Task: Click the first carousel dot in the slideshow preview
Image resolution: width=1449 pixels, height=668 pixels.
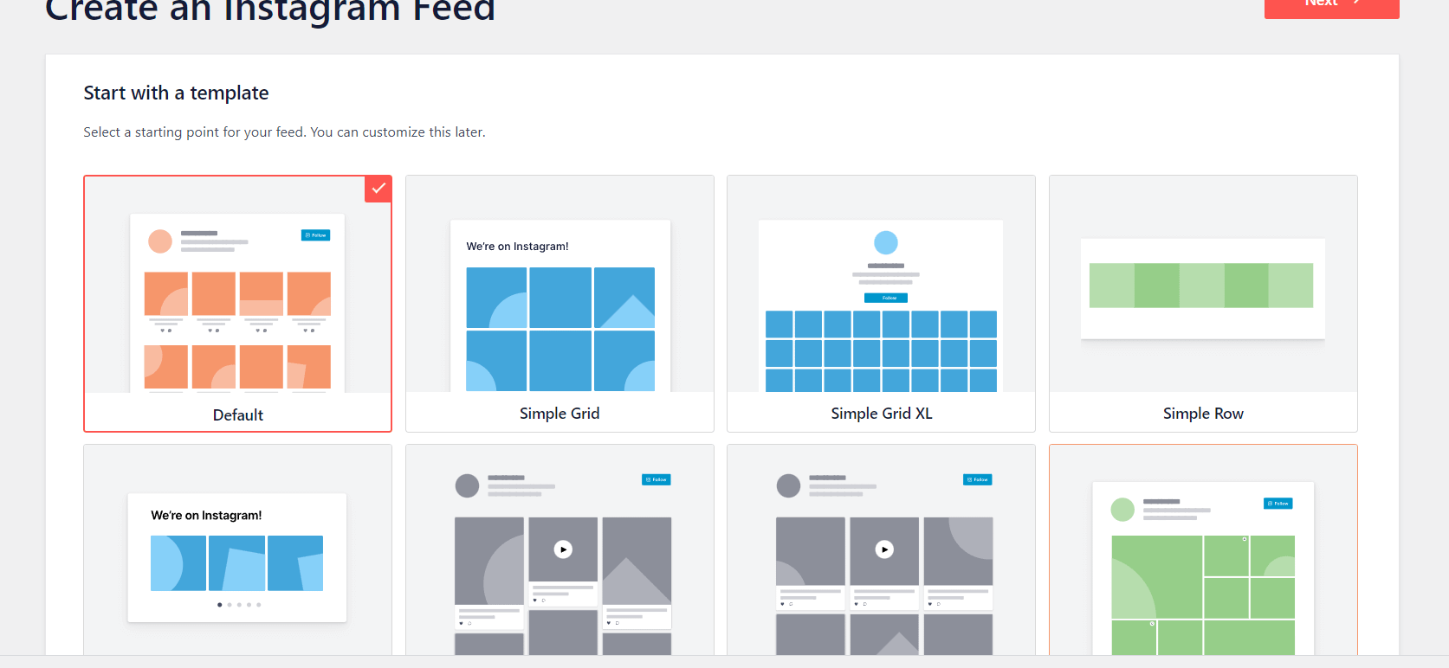Action: [219, 605]
